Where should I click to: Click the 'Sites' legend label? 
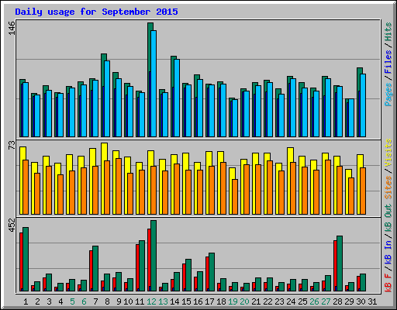388,188
